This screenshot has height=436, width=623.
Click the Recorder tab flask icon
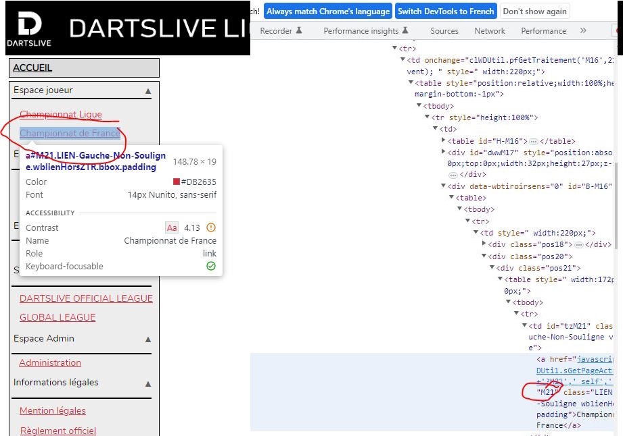[x=299, y=30]
